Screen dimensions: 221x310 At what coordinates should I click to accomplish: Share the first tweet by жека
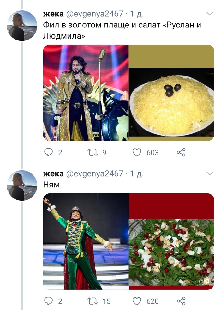pos(181,153)
